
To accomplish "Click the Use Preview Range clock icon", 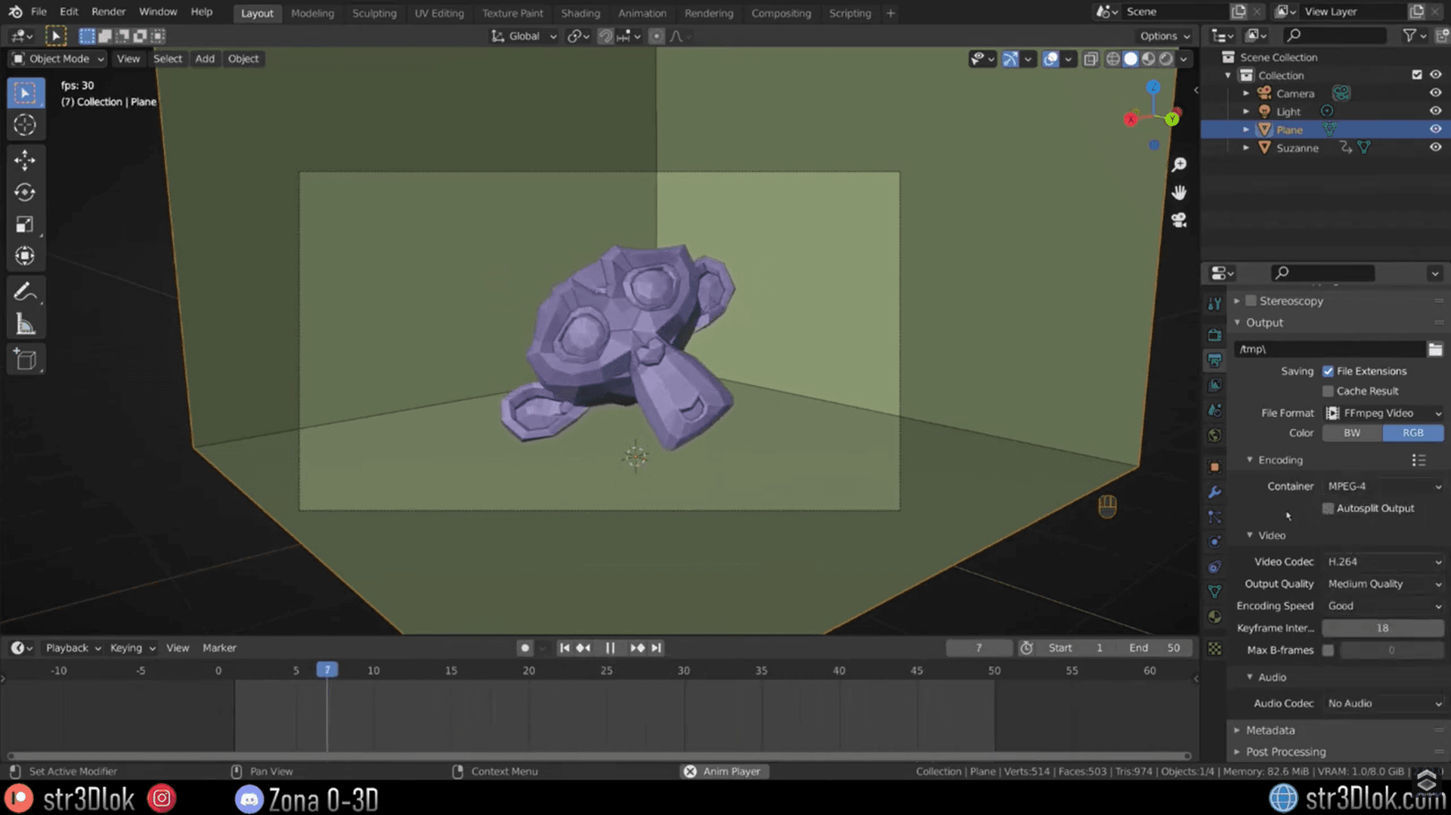I will [x=1026, y=648].
